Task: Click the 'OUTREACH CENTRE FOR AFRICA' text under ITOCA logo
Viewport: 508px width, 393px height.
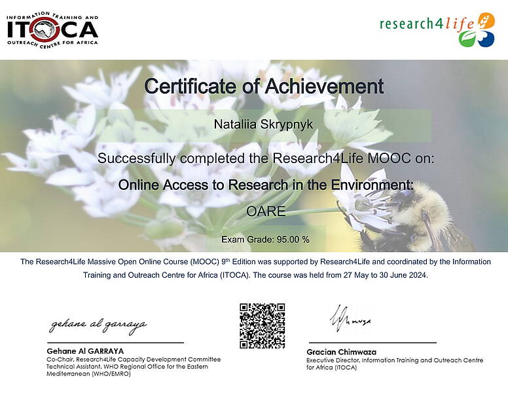Action: tap(52, 43)
